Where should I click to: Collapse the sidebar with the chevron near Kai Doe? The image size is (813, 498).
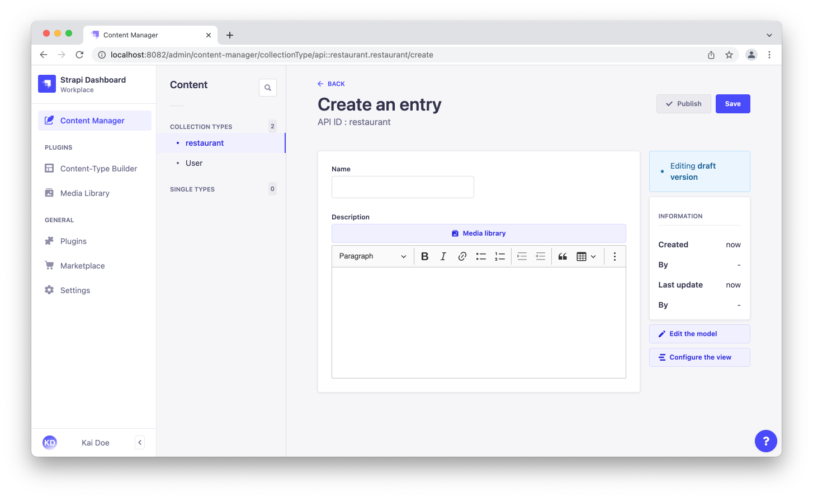[x=139, y=442]
